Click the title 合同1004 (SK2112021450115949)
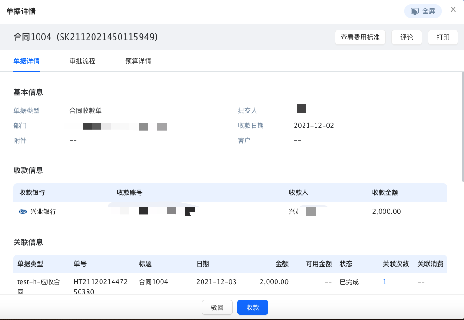464x320 pixels. 86,37
